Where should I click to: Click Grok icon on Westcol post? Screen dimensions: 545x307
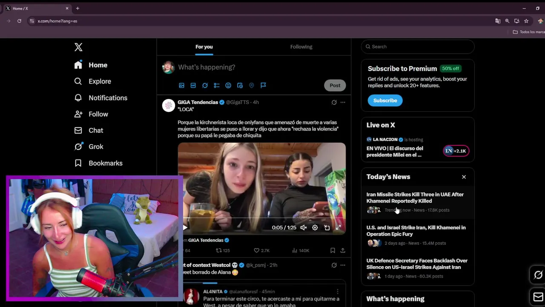point(334,265)
